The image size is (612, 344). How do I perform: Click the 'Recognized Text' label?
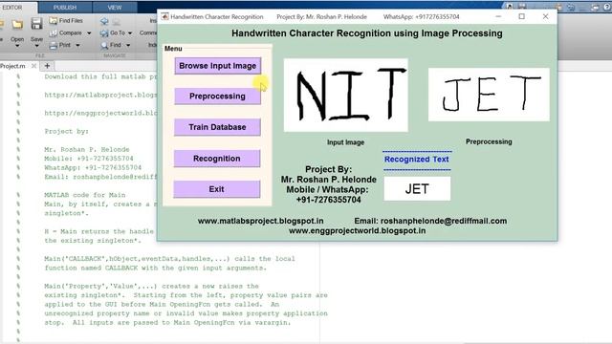coord(417,160)
